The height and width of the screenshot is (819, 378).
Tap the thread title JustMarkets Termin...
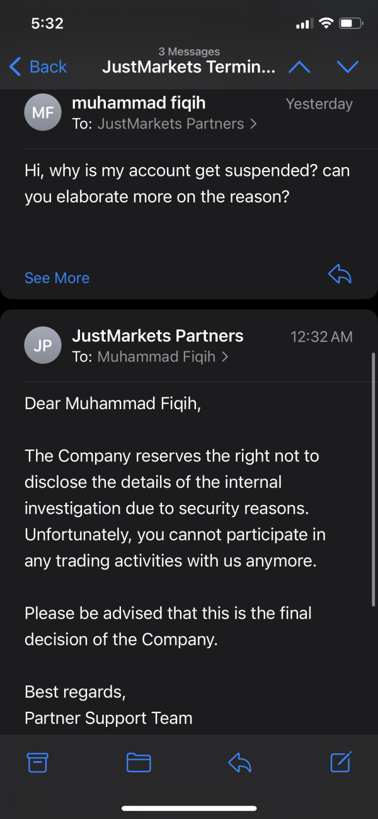point(188,67)
